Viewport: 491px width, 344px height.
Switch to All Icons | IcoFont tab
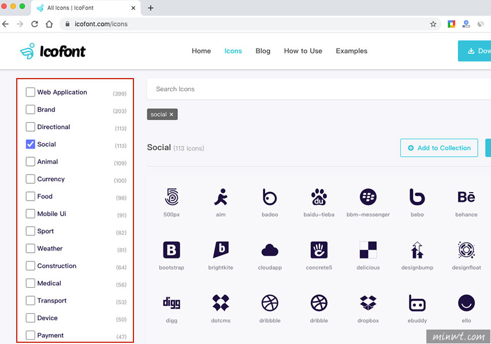tap(85, 8)
